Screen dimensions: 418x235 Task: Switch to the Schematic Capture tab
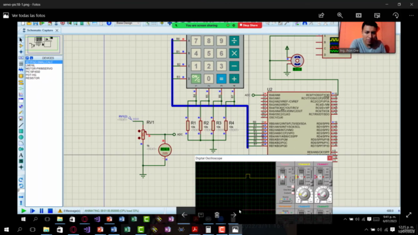tap(40, 31)
